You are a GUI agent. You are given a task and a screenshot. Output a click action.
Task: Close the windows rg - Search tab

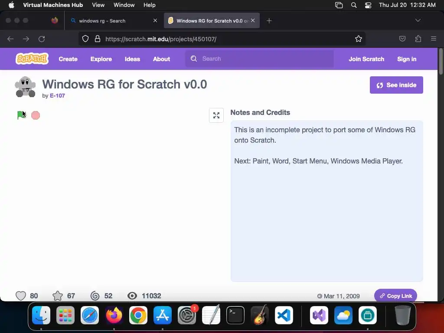tap(155, 20)
